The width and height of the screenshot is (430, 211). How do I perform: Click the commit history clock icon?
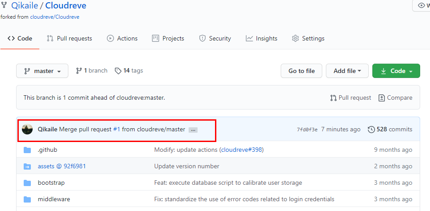tap(371, 130)
